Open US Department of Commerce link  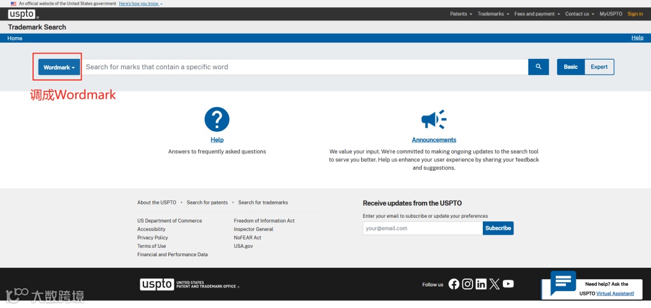[169, 221]
